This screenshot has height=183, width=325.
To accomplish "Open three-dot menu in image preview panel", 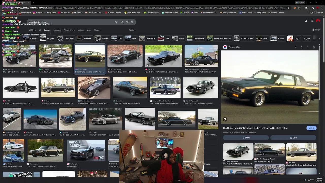I will pyautogui.click(x=308, y=47).
